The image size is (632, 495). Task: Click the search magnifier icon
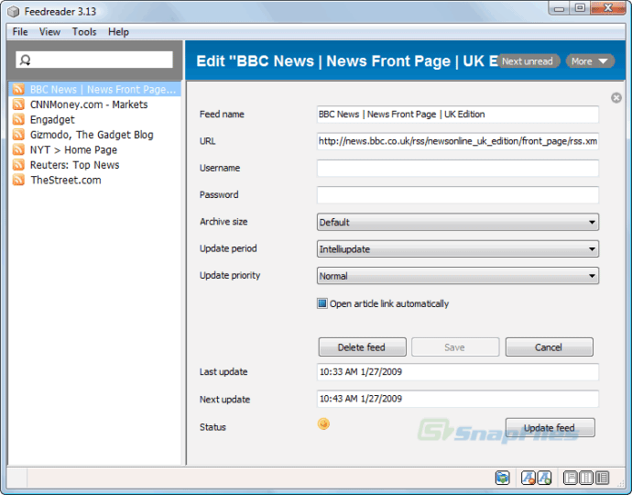click(x=25, y=60)
